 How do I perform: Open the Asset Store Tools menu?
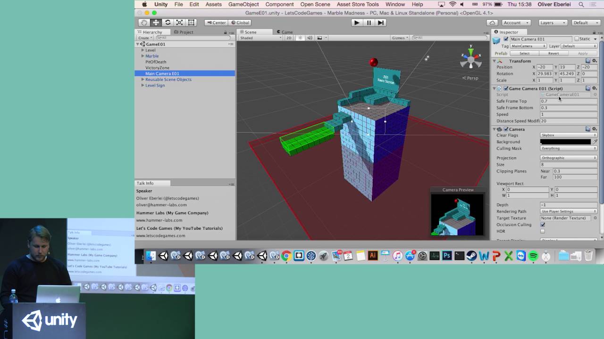(358, 4)
